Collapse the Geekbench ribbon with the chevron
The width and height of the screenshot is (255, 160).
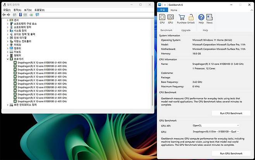click(251, 10)
